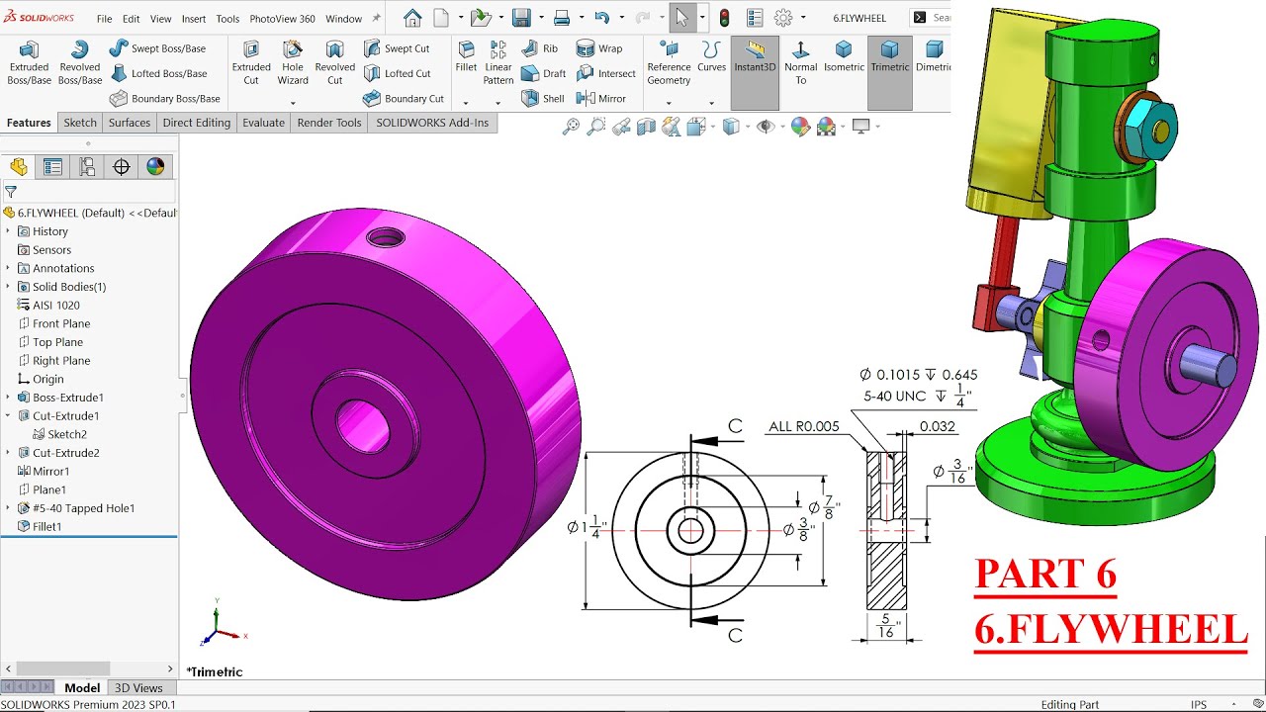Choose the Intersect tool
Image resolution: width=1266 pixels, height=712 pixels.
[605, 73]
